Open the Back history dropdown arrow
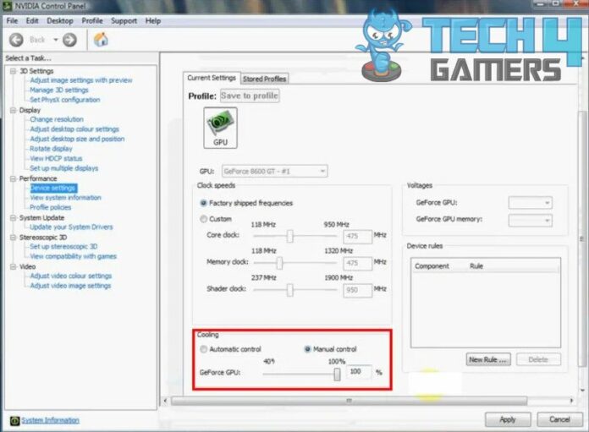 pyautogui.click(x=56, y=40)
